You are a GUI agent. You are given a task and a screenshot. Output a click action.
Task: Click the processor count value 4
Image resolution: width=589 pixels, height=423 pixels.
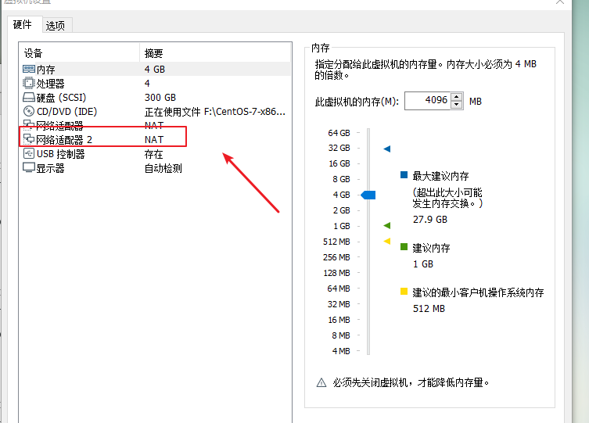(x=147, y=84)
